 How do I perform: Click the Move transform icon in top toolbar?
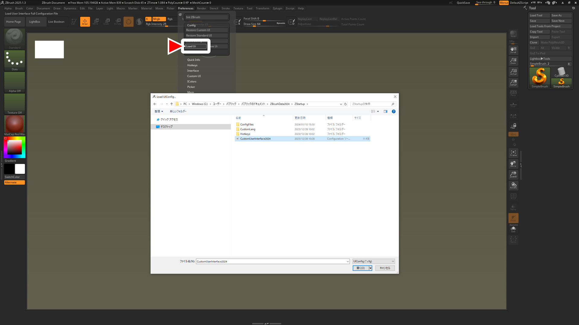point(96,22)
